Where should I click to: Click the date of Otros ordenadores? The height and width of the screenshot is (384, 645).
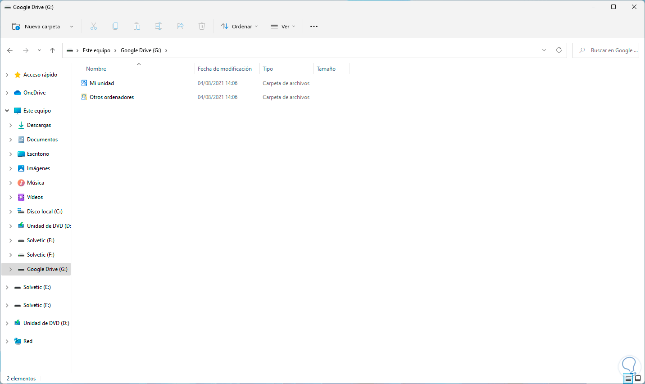click(218, 97)
